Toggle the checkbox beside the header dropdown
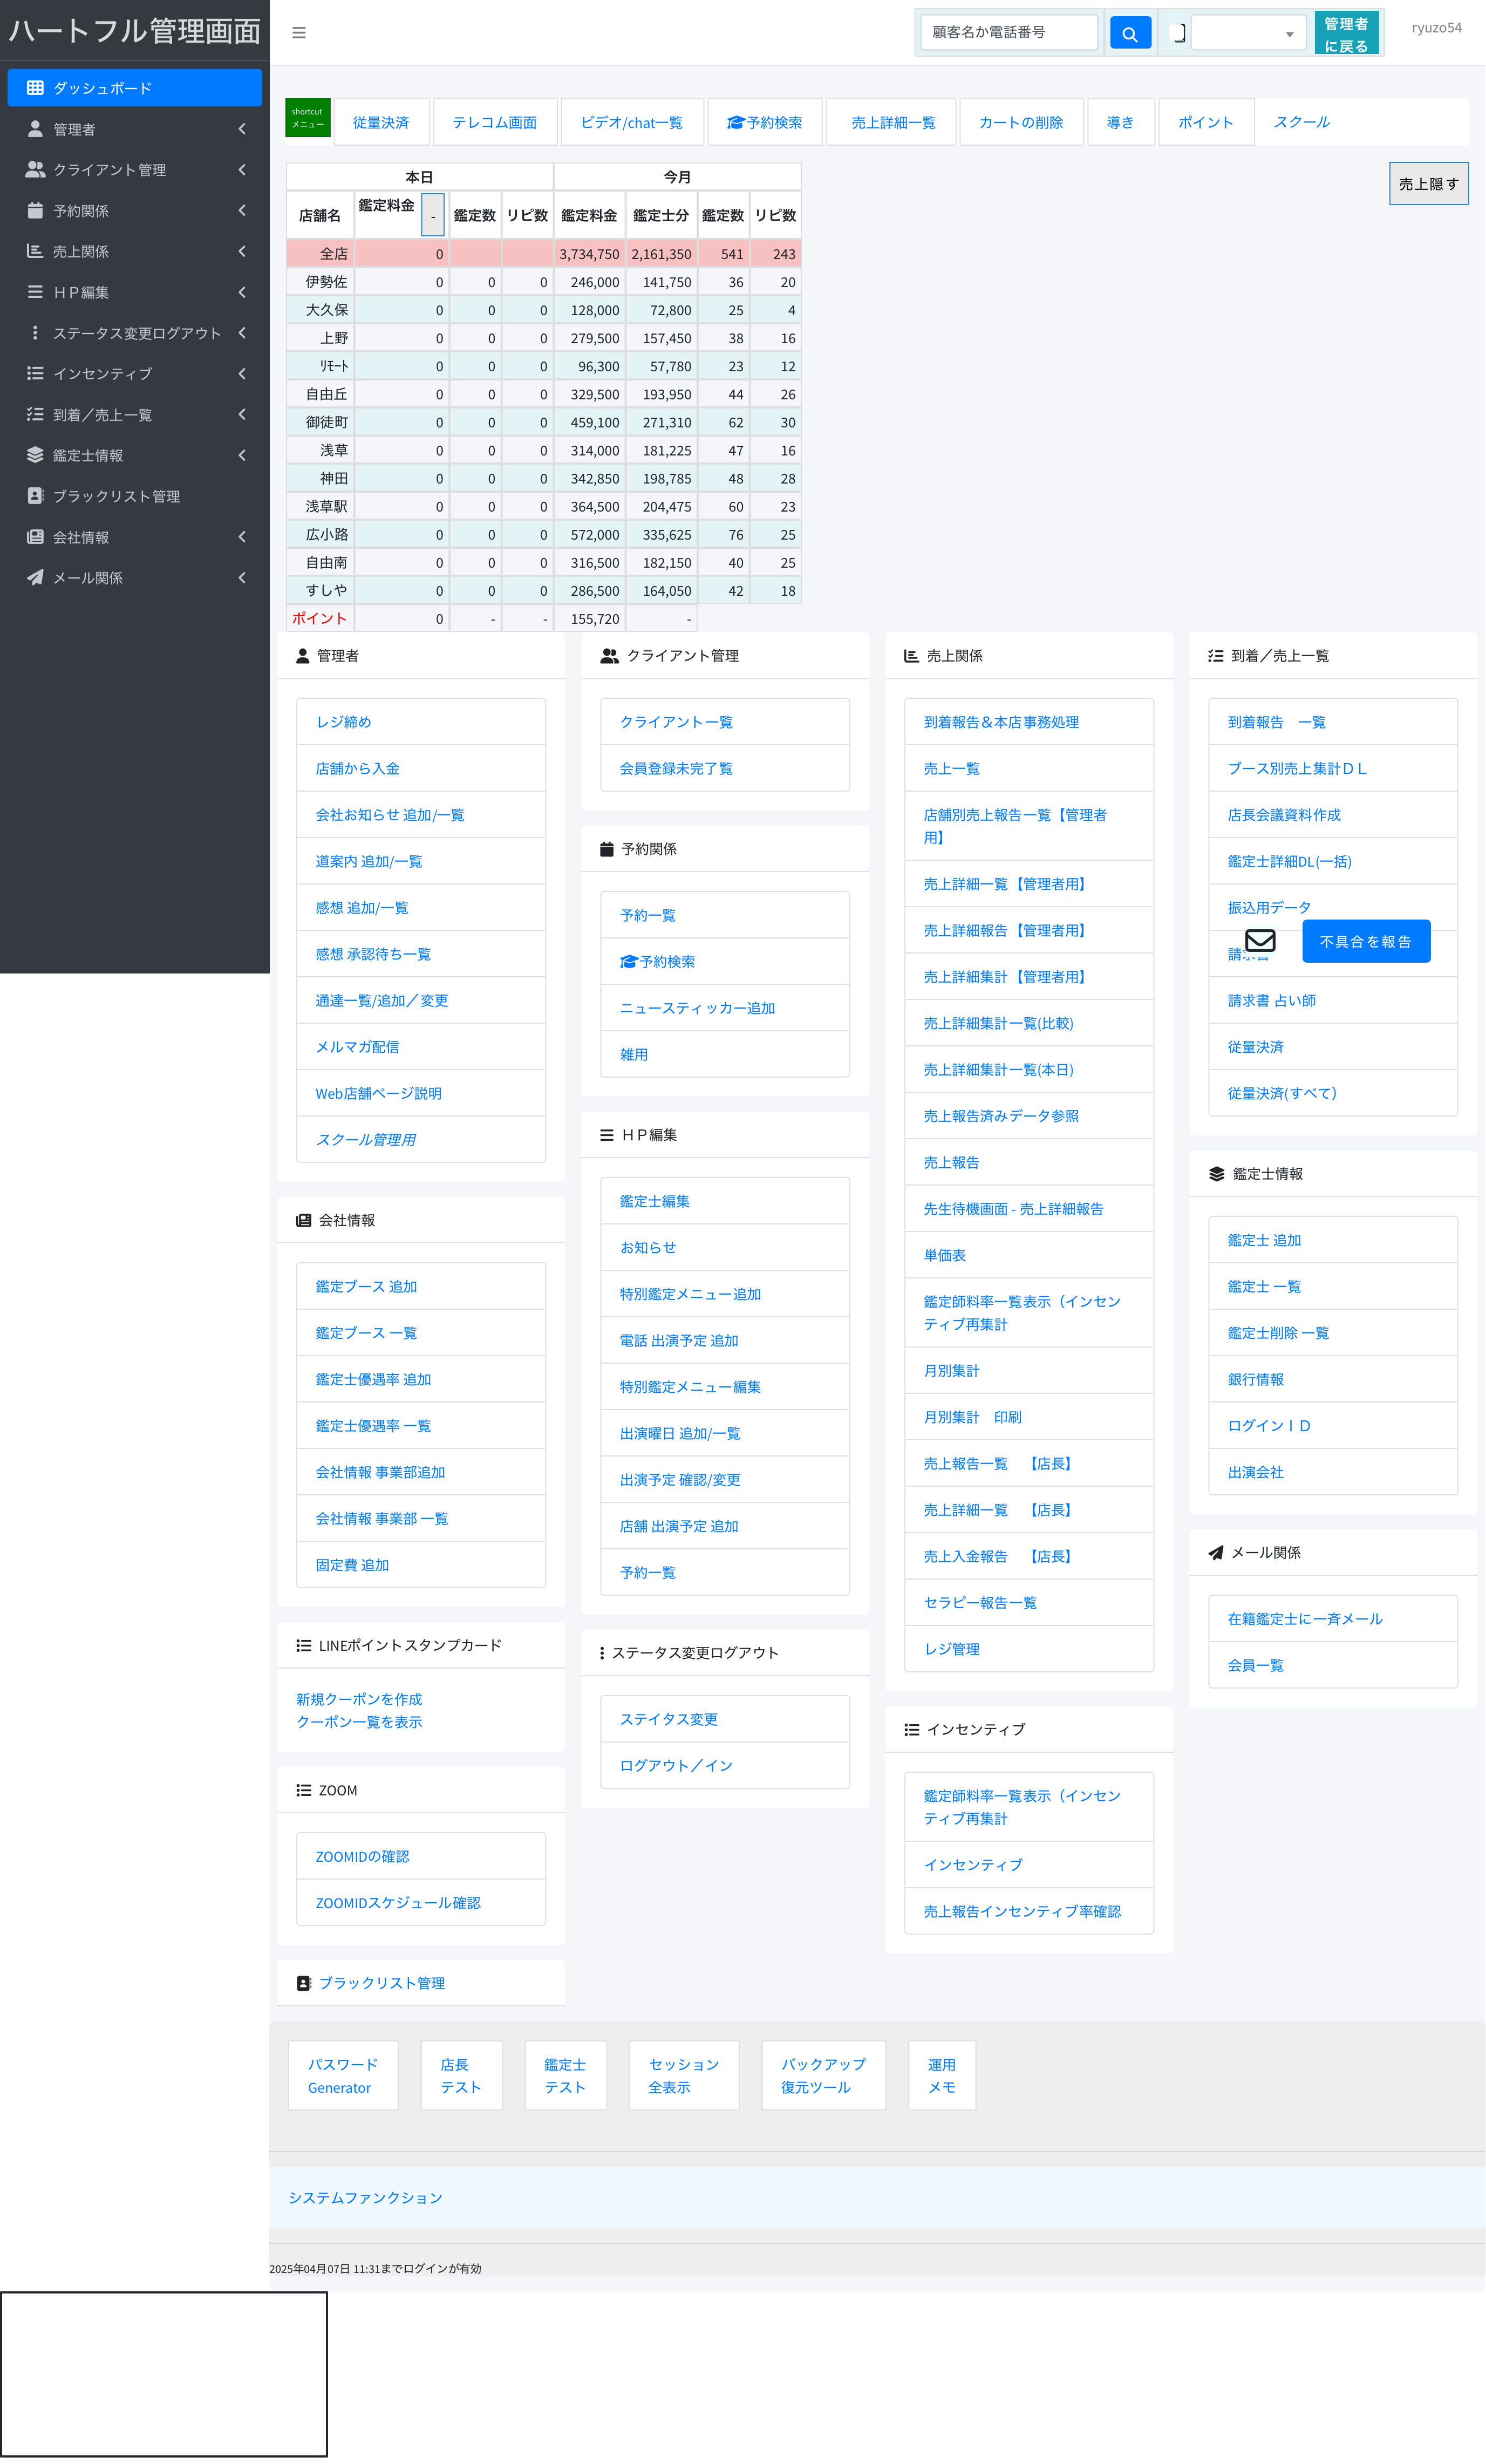Image resolution: width=1486 pixels, height=2464 pixels. pos(1178,33)
